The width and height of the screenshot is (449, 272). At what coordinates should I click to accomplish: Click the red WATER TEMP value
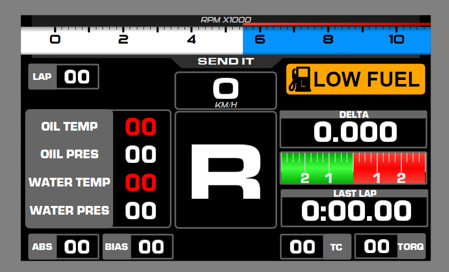tap(140, 182)
